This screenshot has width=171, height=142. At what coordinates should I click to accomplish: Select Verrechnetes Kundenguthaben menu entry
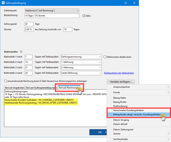129,110
